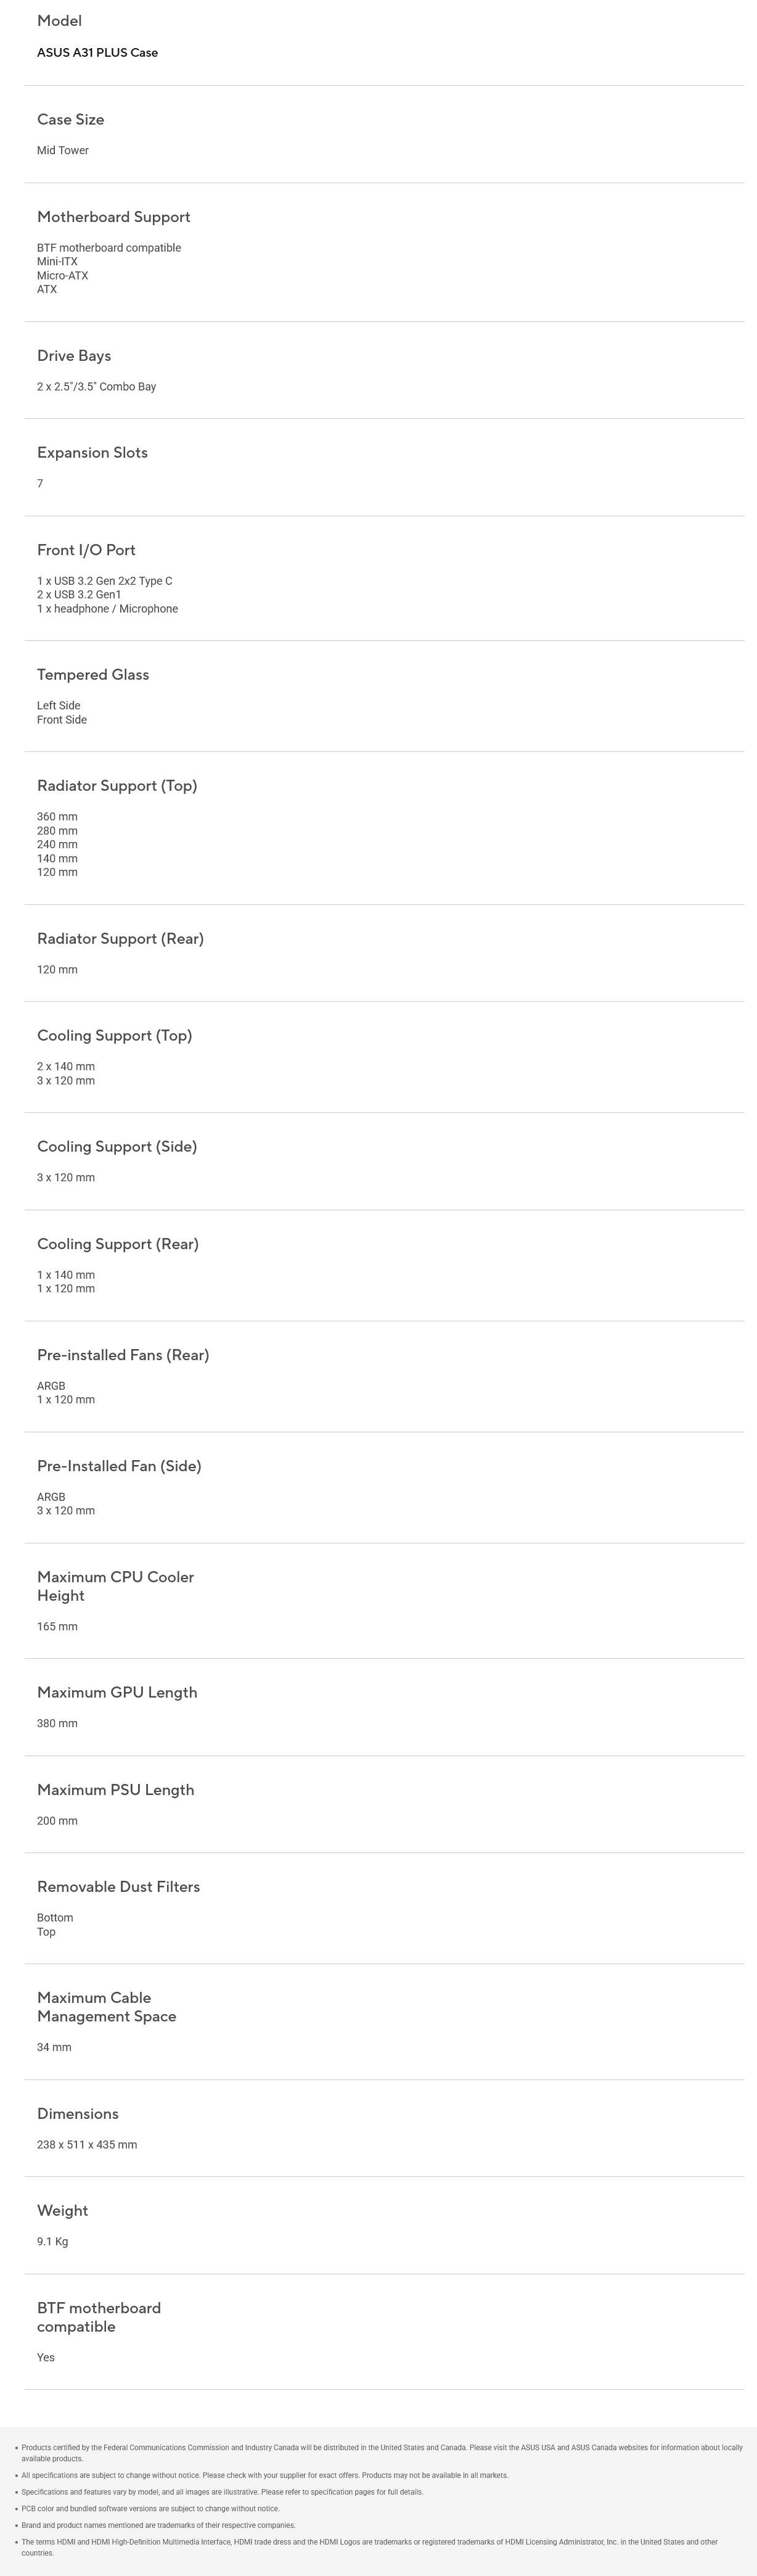
Task: Click the Pre-installed Fans (Rear) heading
Action: pyautogui.click(x=123, y=1355)
